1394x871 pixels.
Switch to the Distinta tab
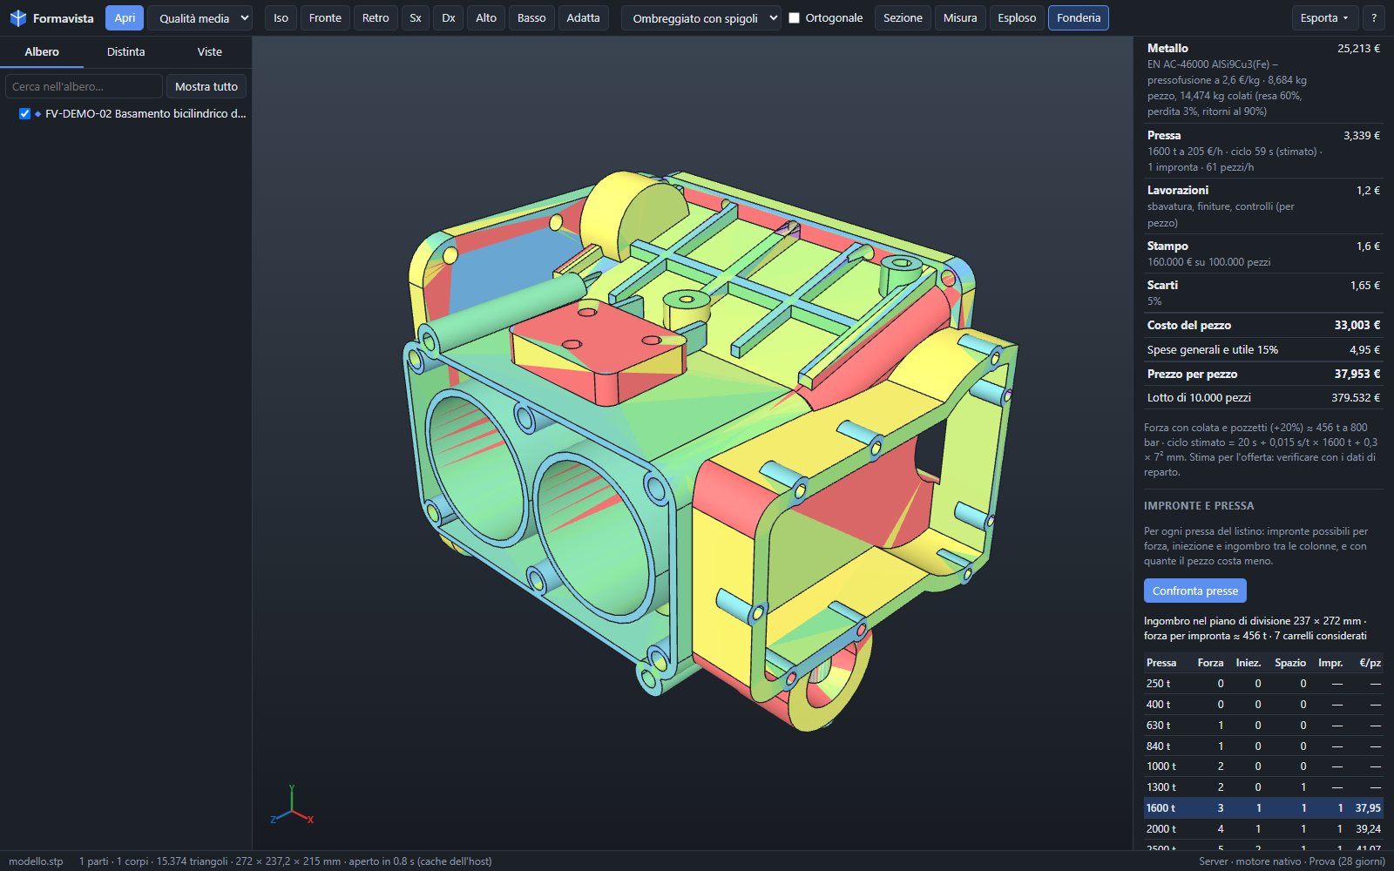point(125,52)
